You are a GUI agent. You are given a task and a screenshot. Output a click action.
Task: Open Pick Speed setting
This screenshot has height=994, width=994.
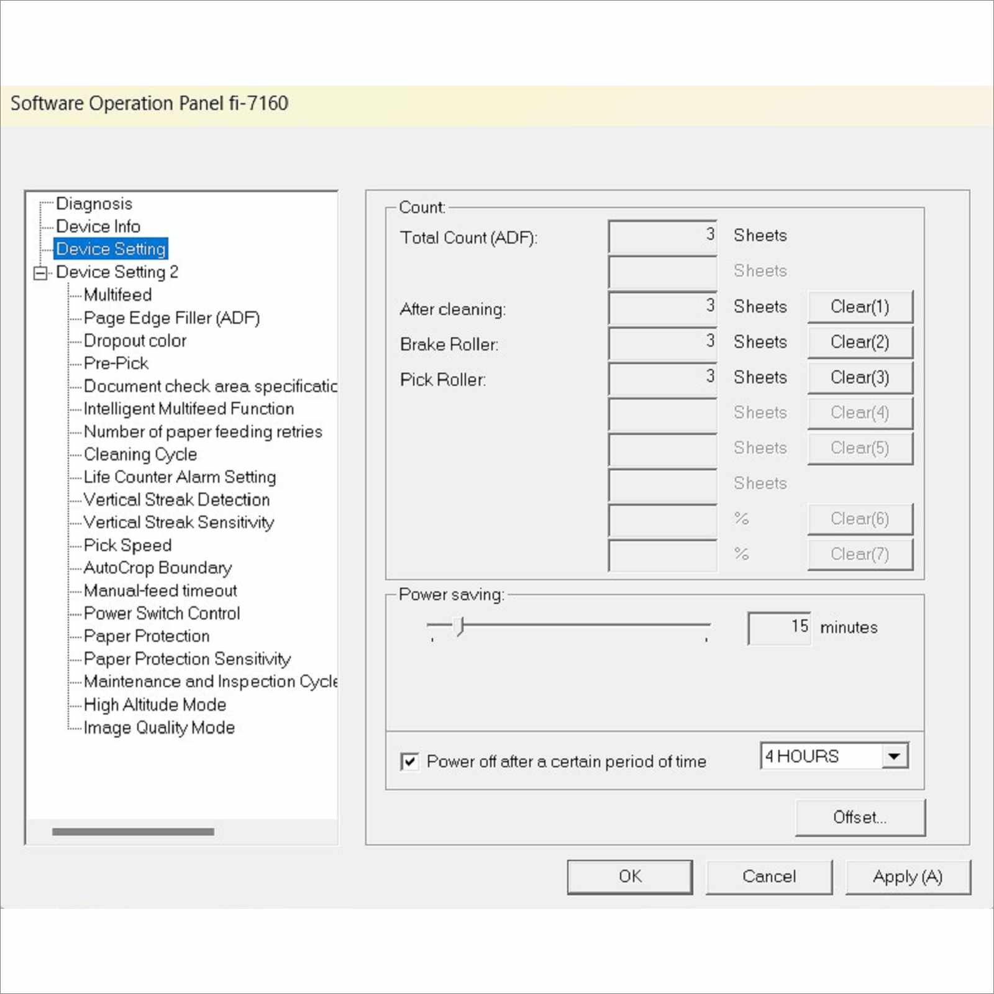click(127, 545)
